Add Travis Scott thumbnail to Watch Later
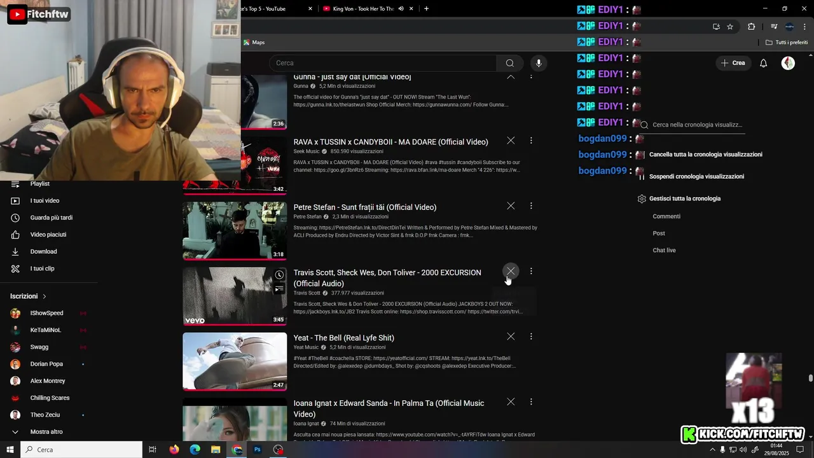This screenshot has width=814, height=458. [x=279, y=275]
